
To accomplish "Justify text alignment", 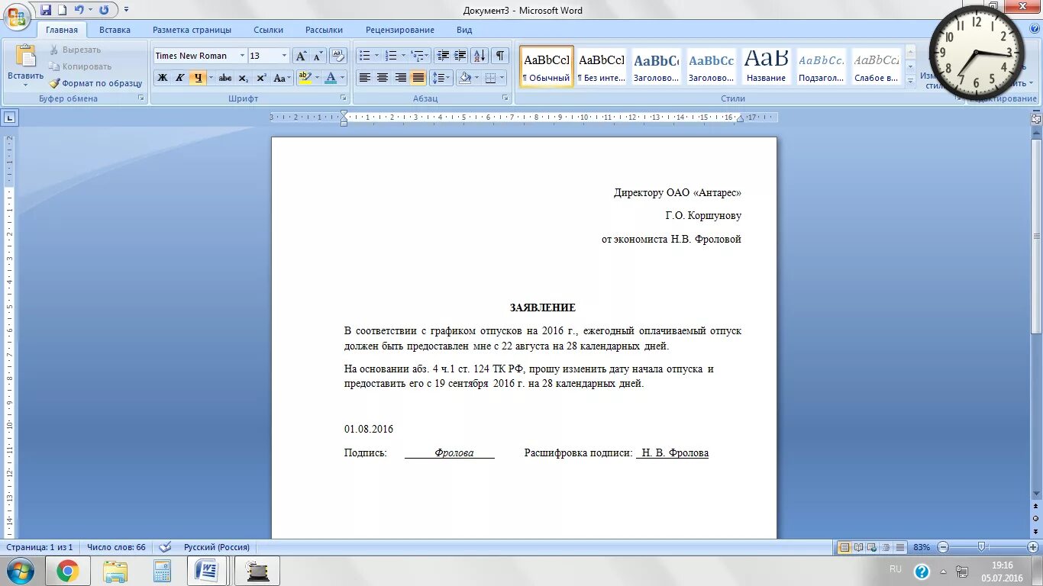I will coord(418,78).
